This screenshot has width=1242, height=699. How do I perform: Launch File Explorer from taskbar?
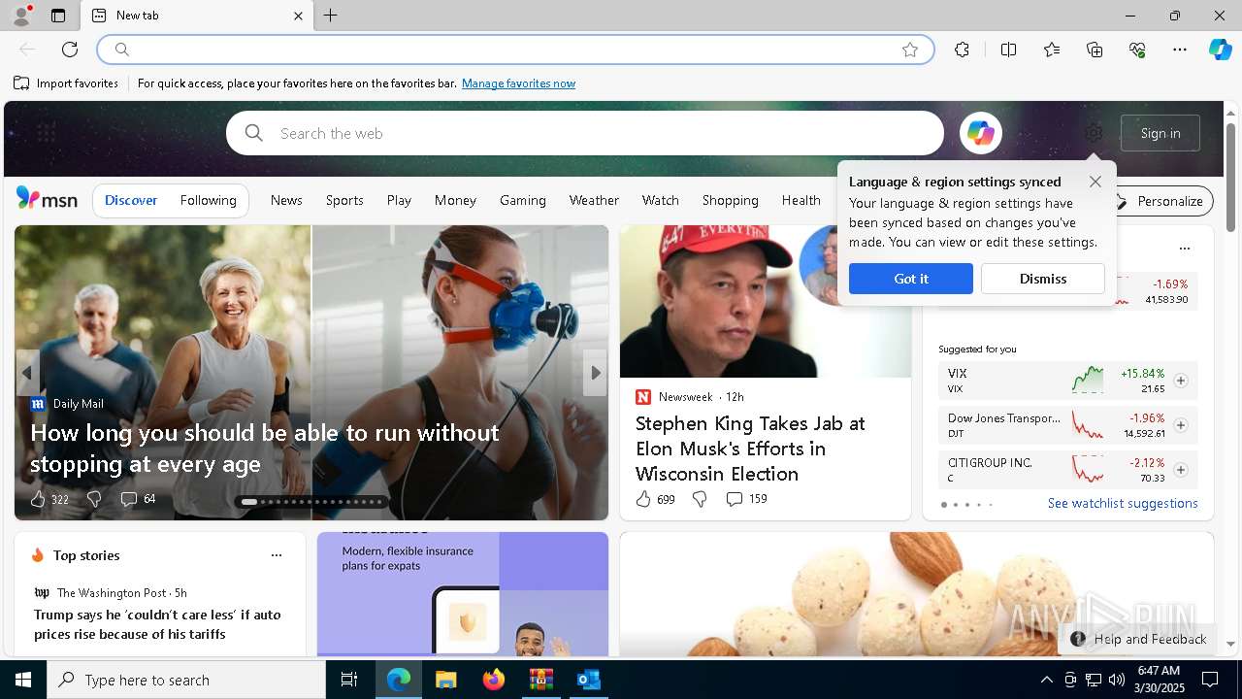pyautogui.click(x=445, y=680)
